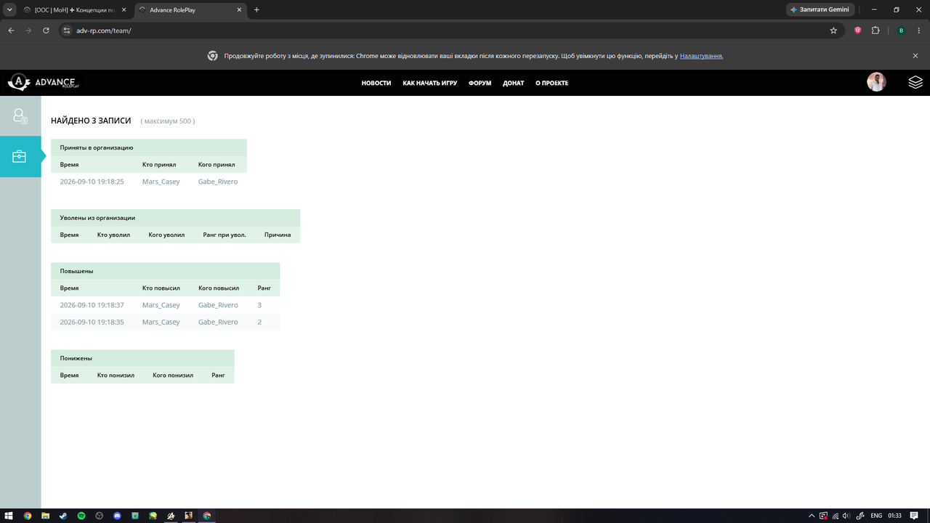
Task: Open the user avatar in site header
Action: coord(876,82)
